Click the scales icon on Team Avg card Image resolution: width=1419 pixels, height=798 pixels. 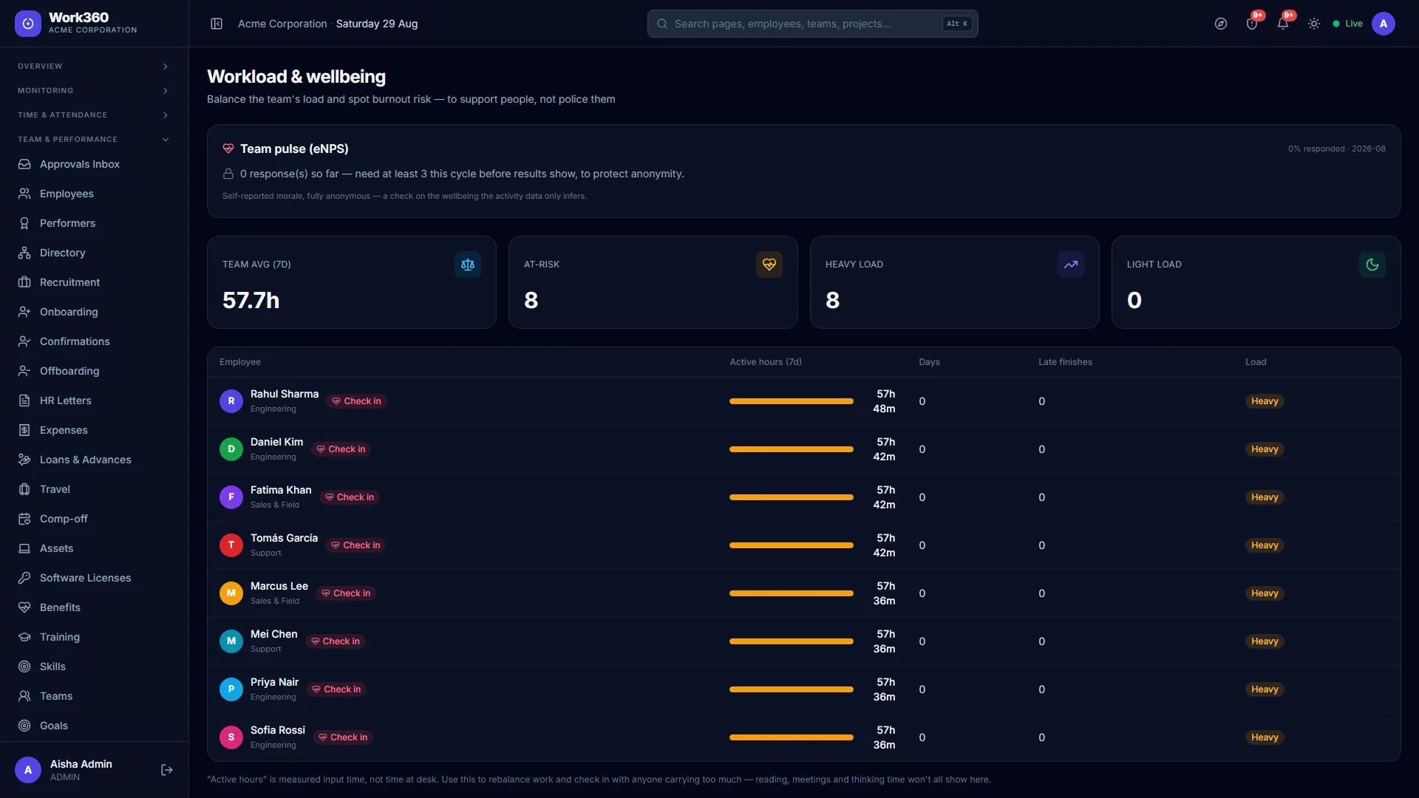468,265
